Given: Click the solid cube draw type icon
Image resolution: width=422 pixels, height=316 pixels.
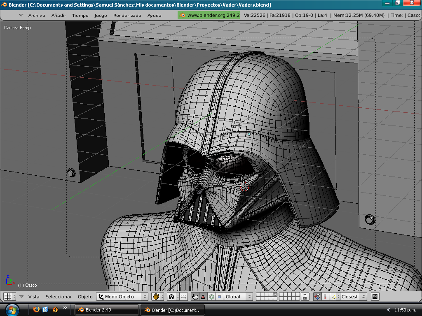Looking at the screenshot, I should tap(156, 297).
